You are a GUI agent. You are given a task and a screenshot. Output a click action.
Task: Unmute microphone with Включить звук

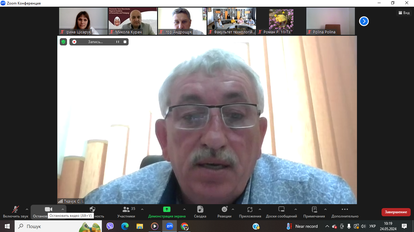point(15,212)
